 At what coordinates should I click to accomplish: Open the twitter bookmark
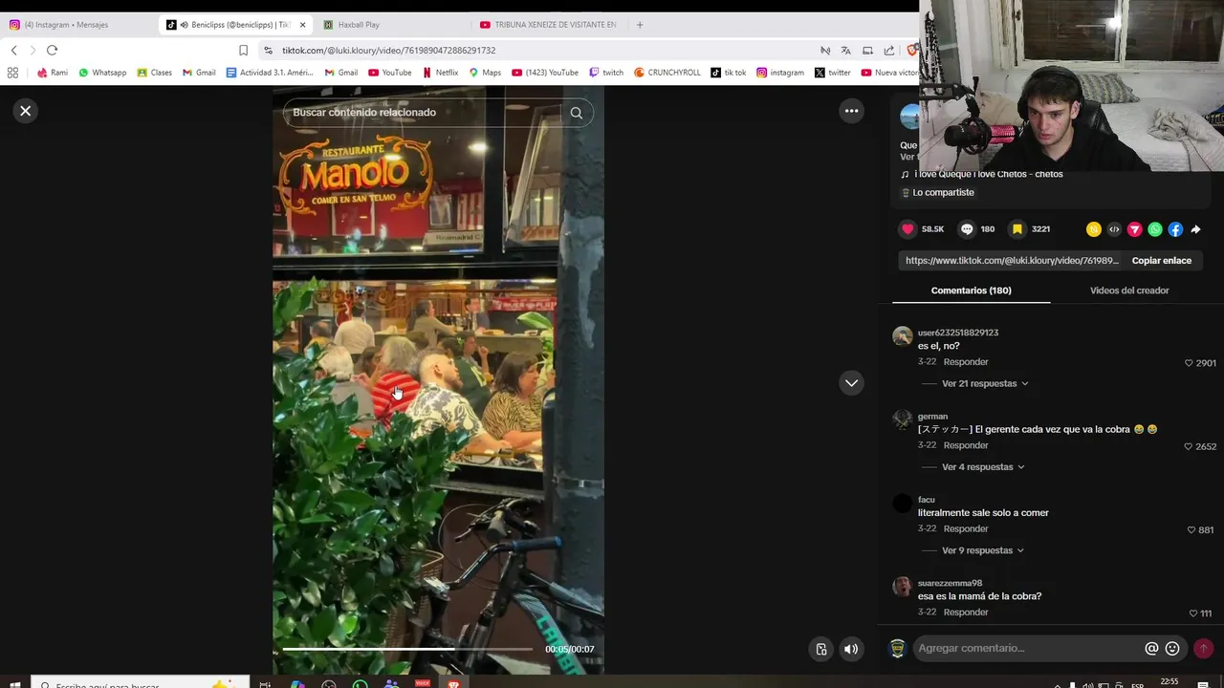[833, 73]
